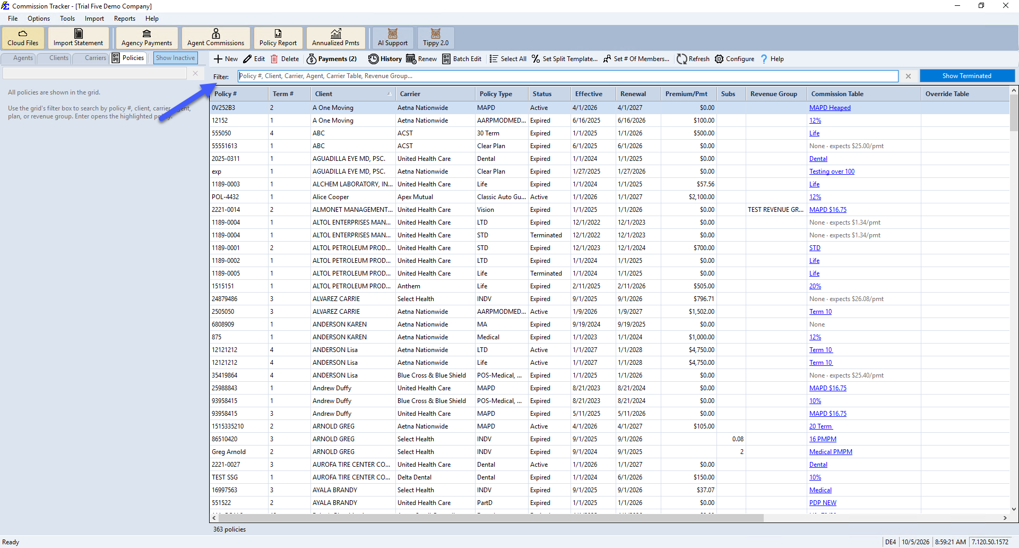
Task: Launch AI Support
Action: click(393, 38)
